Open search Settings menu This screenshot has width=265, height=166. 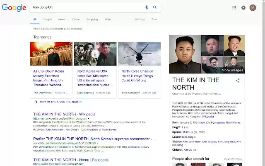(x=140, y=20)
